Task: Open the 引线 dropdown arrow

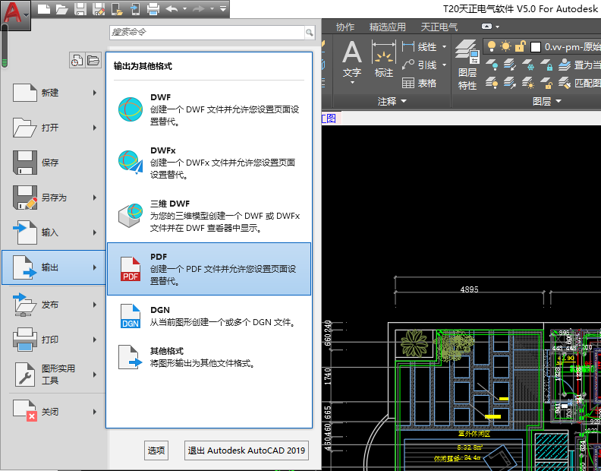Action: (444, 65)
